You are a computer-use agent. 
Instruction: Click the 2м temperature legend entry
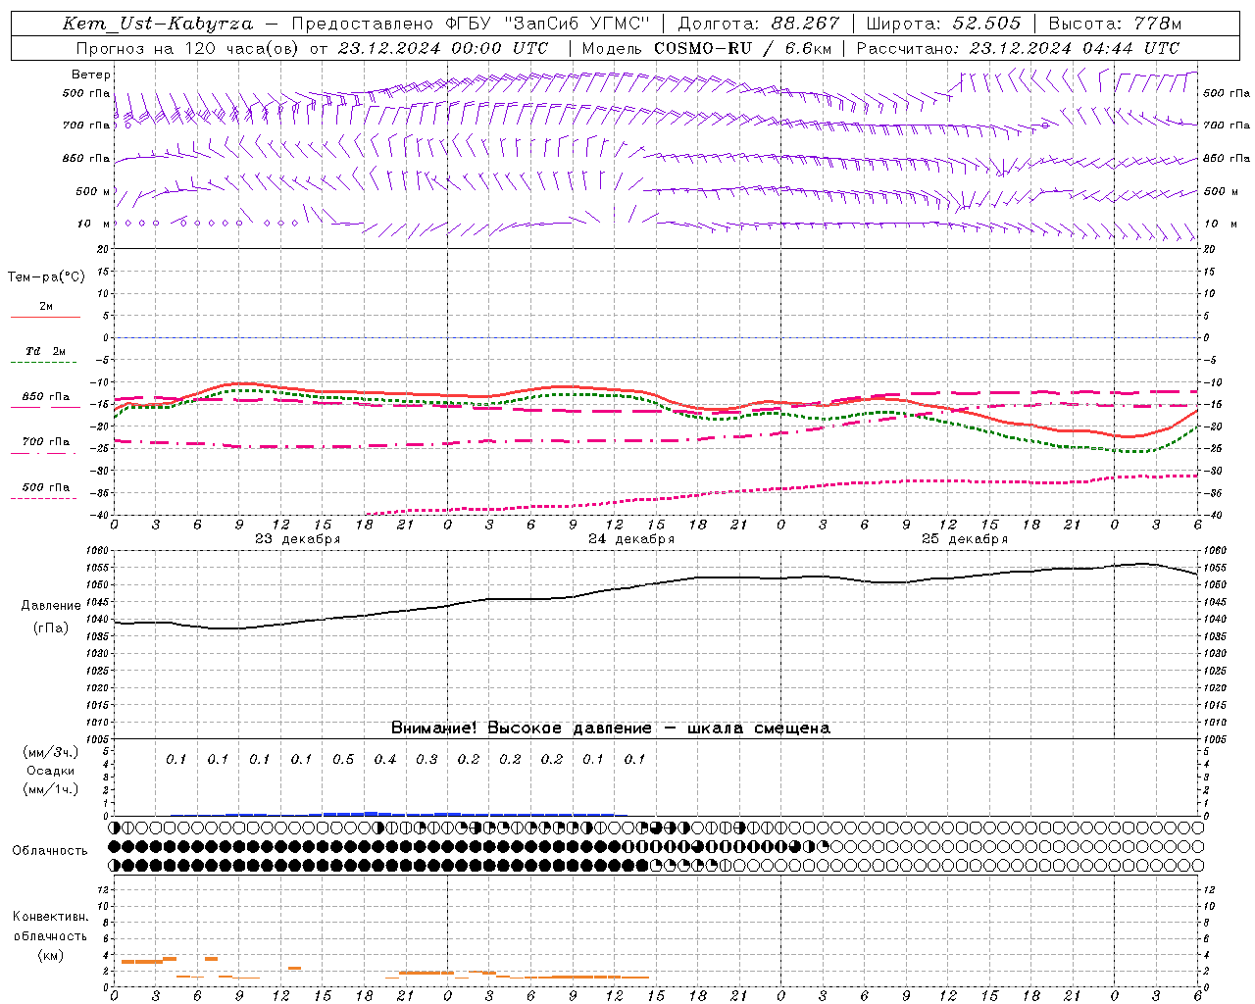[x=46, y=307]
